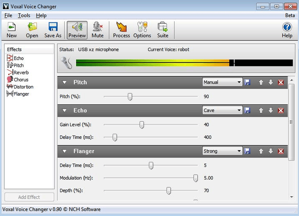Move the Pitch effect down
The image size is (299, 216).
click(x=271, y=82)
